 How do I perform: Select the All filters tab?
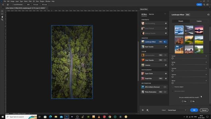tap(144, 14)
